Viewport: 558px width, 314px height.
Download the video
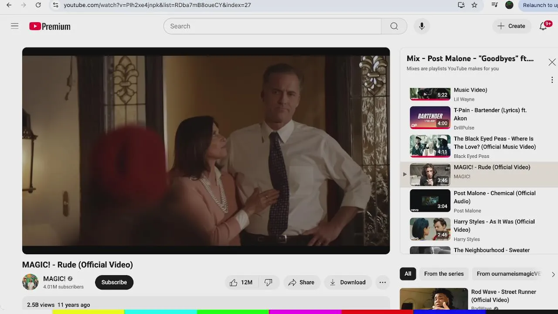[x=348, y=282]
